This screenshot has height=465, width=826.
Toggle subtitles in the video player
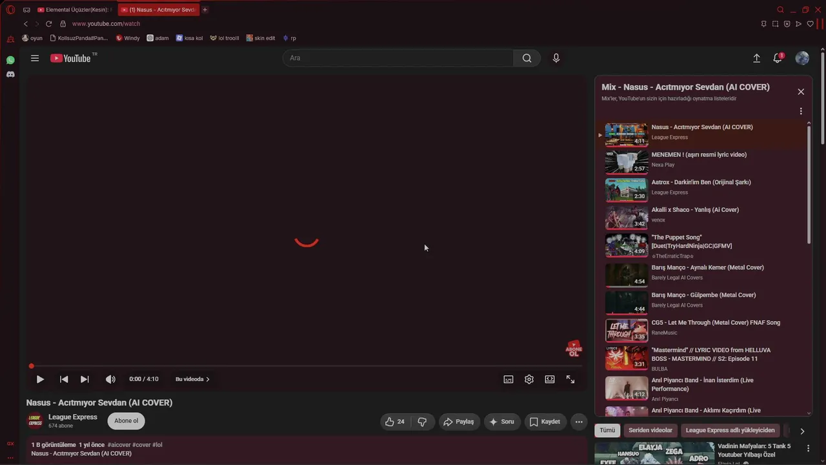pos(509,379)
